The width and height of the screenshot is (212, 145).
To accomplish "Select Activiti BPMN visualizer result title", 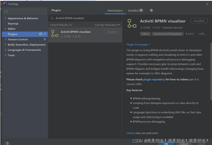I will pos(76,32).
